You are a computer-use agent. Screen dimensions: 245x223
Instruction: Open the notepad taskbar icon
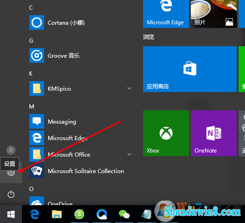click(146, 214)
